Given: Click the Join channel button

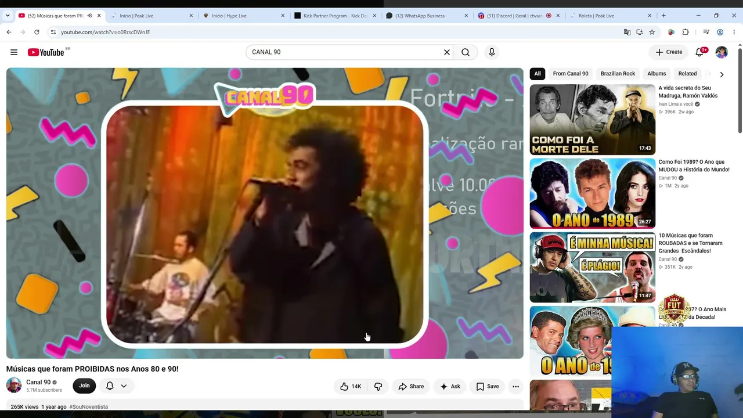Looking at the screenshot, I should (x=84, y=386).
